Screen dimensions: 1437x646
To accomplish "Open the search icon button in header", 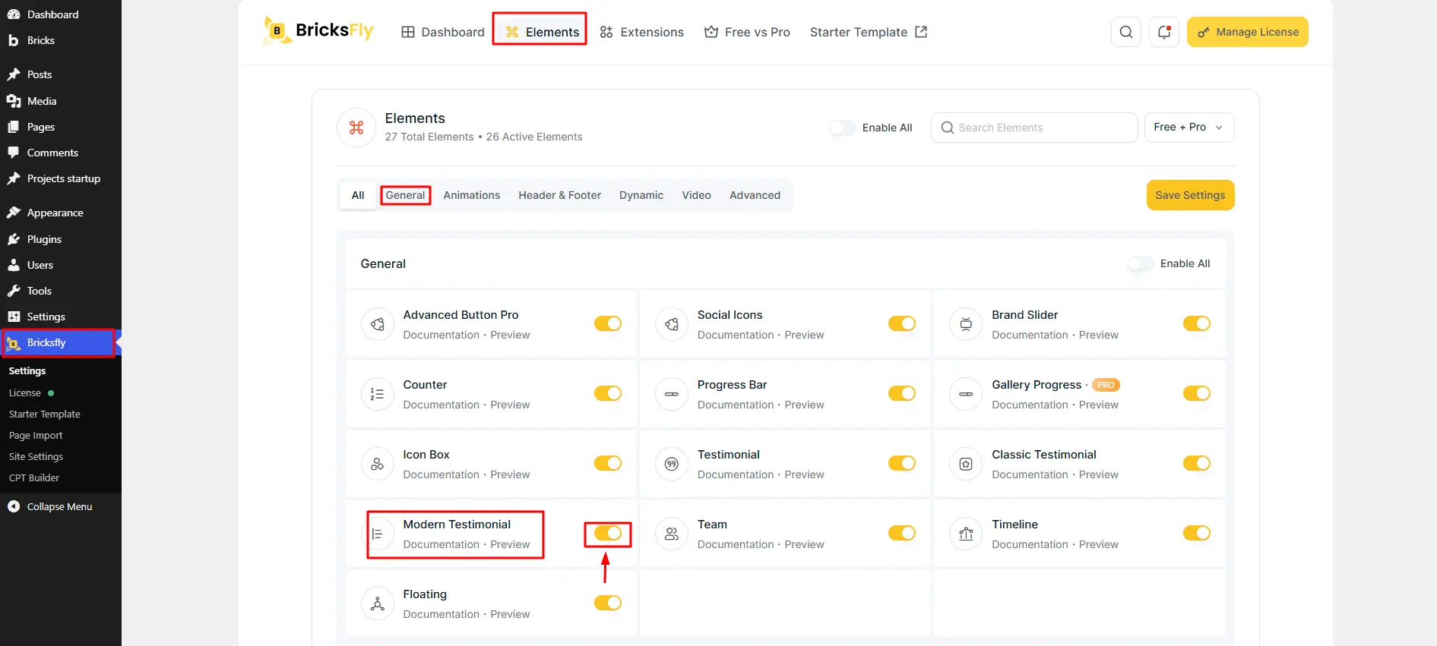I will point(1126,32).
